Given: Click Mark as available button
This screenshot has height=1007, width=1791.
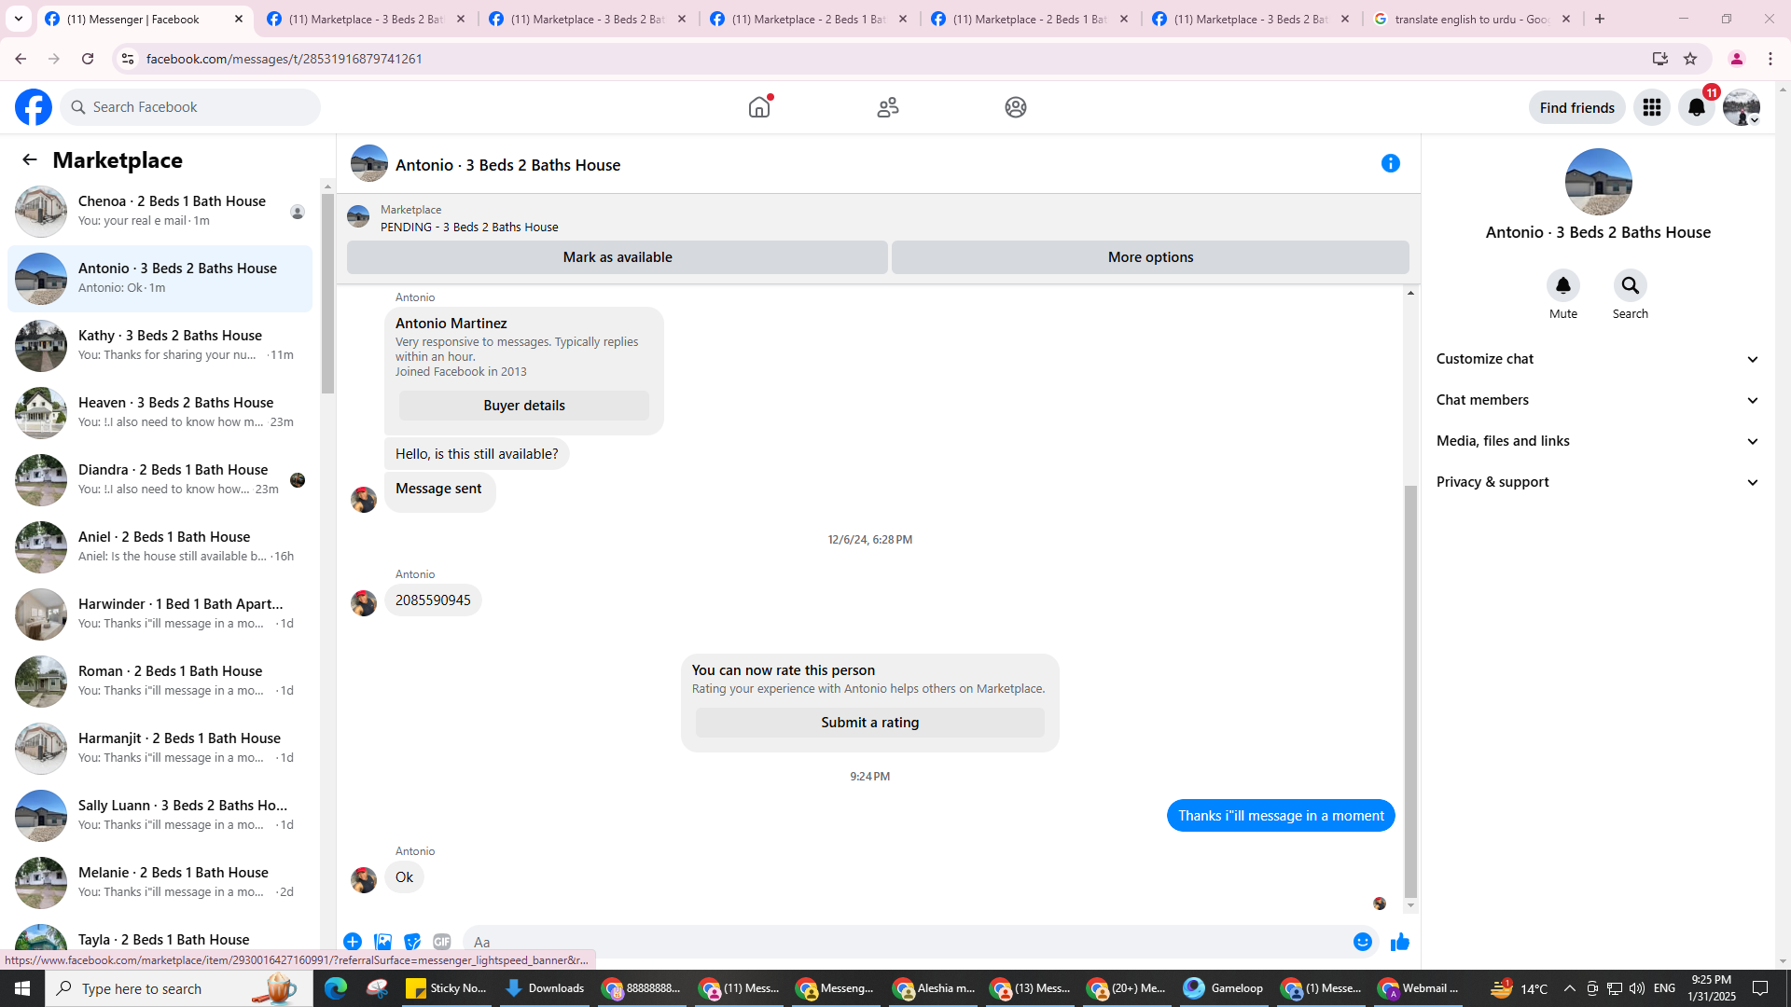Looking at the screenshot, I should pos(618,257).
